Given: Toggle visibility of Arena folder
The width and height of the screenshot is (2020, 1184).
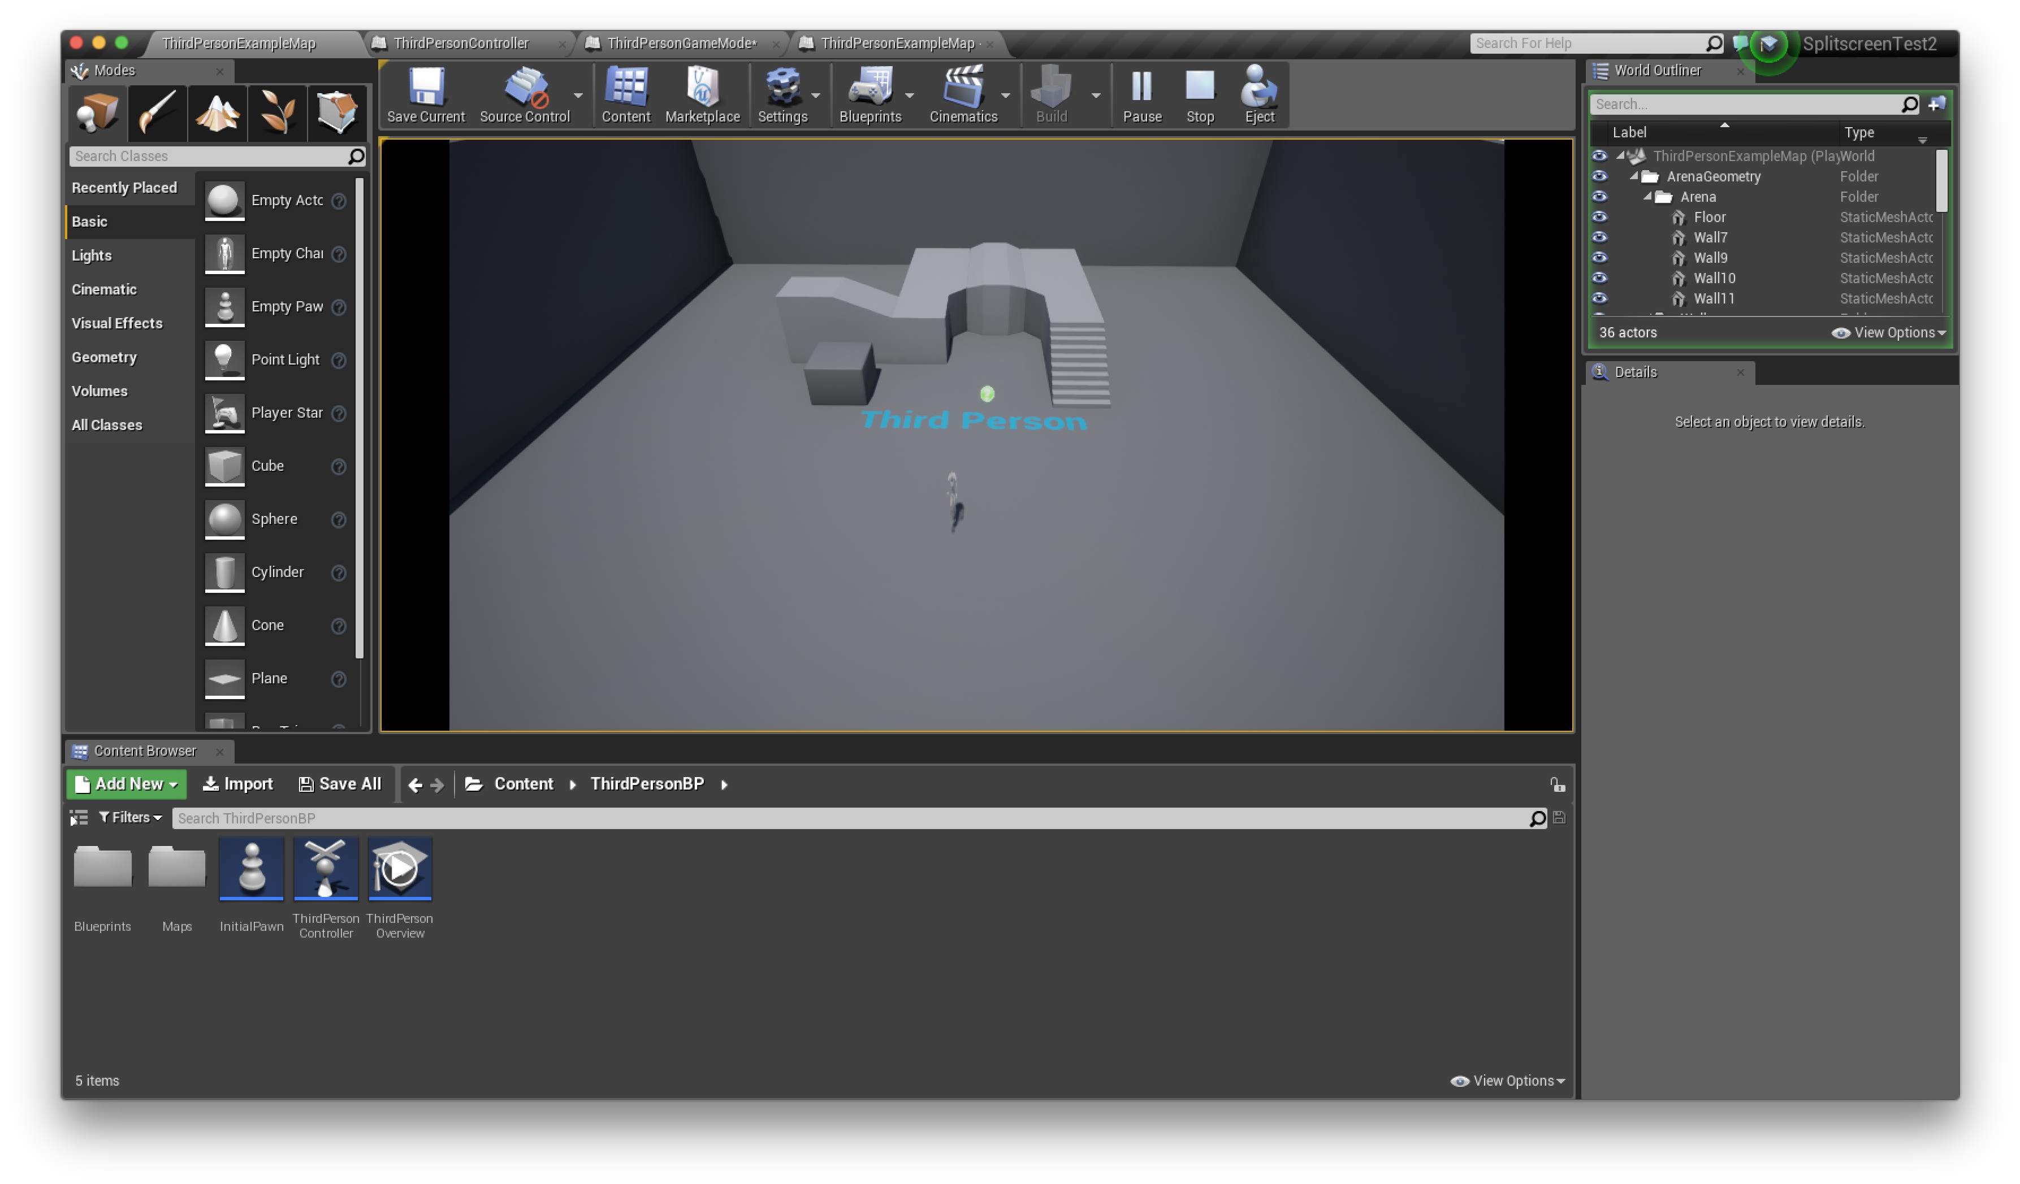Looking at the screenshot, I should pos(1600,196).
